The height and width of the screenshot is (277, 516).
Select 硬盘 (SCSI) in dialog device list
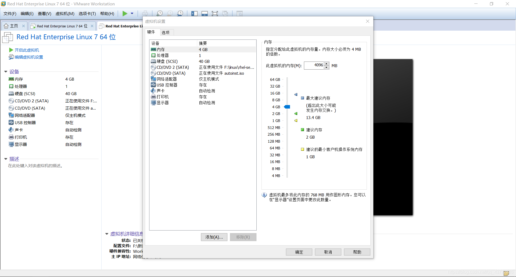(x=203, y=61)
